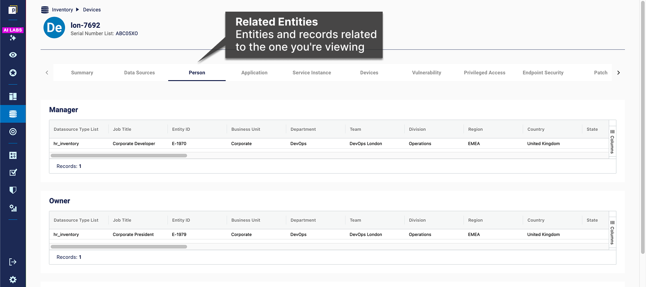646x287 pixels.
Task: Open the Privileged Access tab
Action: (x=484, y=73)
